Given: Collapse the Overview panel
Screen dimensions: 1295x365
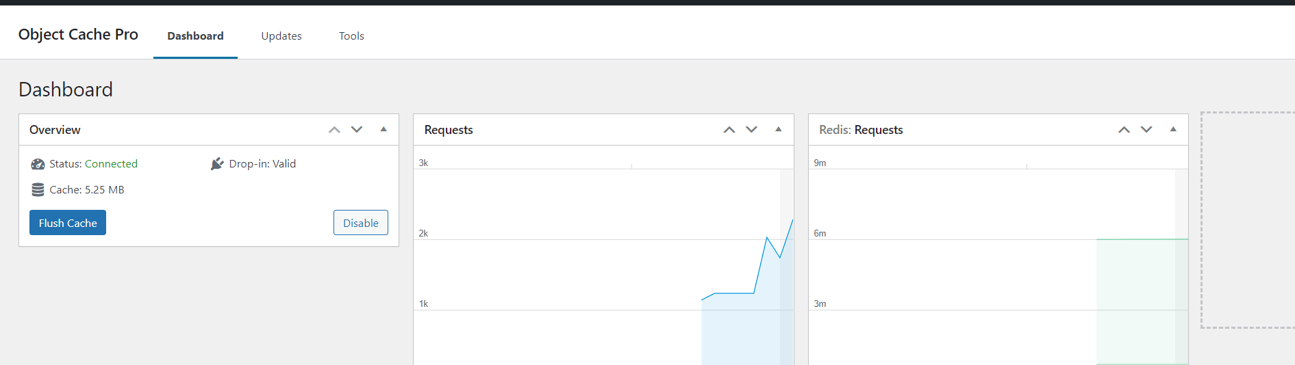Looking at the screenshot, I should point(384,129).
